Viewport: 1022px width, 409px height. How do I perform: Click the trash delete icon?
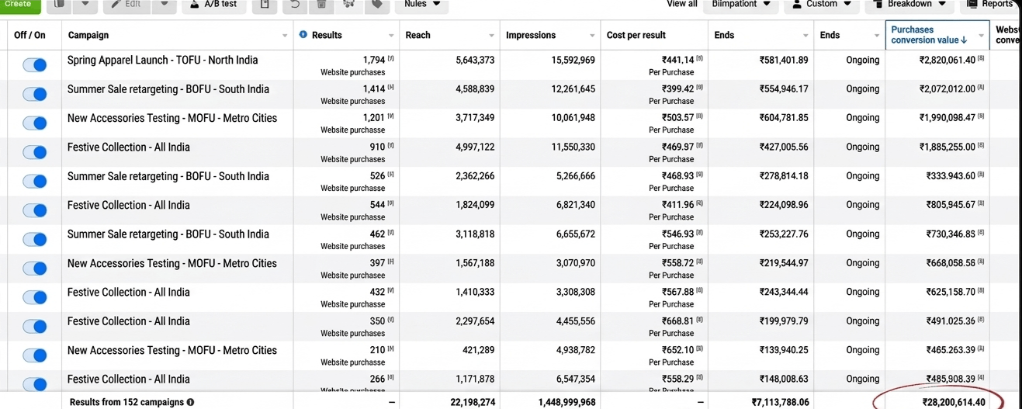(321, 5)
